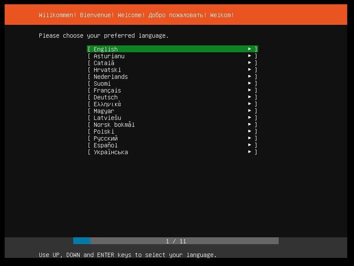Click arrow at end of Nederlands row
This screenshot has width=354, height=266.
[x=249, y=76]
